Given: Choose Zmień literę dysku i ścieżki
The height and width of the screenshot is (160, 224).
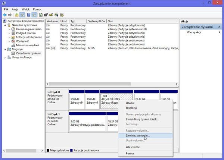Looking at the screenshot, I should click(x=146, y=119).
